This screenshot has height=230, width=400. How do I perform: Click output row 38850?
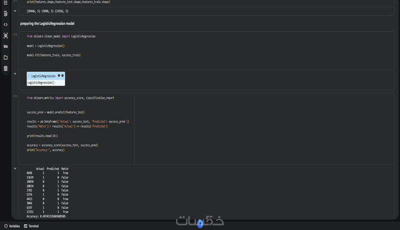[47, 181]
